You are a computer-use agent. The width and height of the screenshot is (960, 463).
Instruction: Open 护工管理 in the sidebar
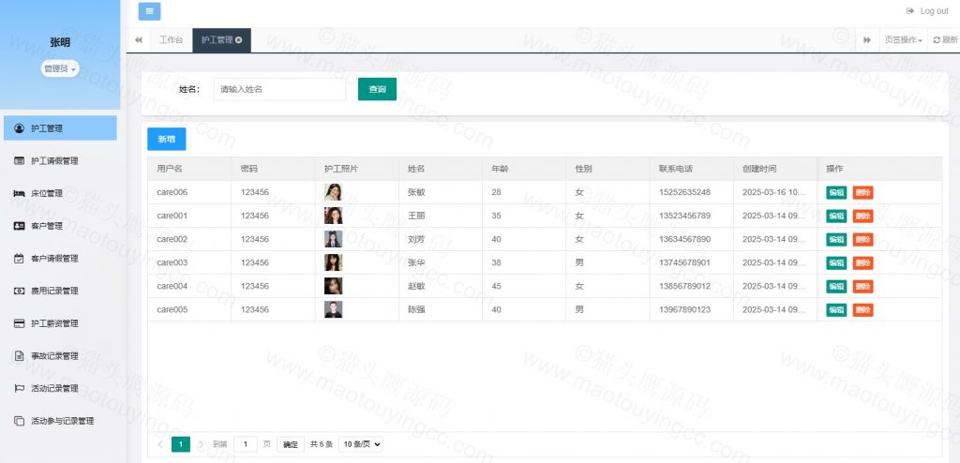[x=60, y=128]
